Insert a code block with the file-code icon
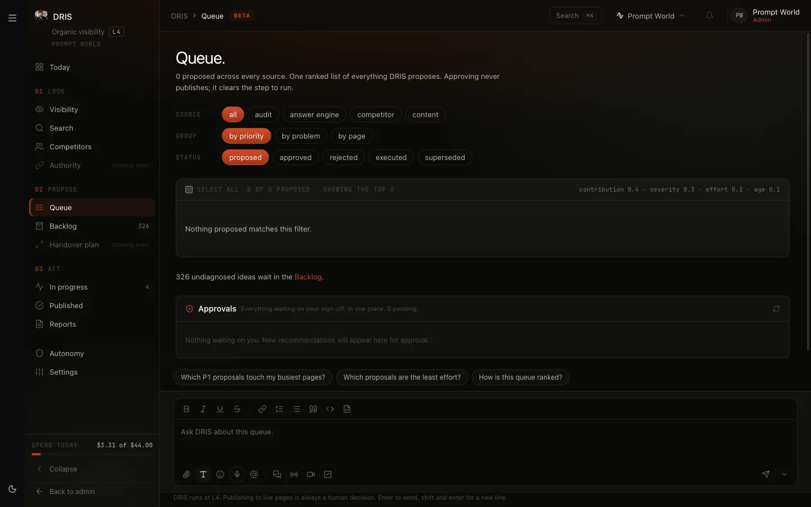Viewport: 811px width, 507px height. 347,409
